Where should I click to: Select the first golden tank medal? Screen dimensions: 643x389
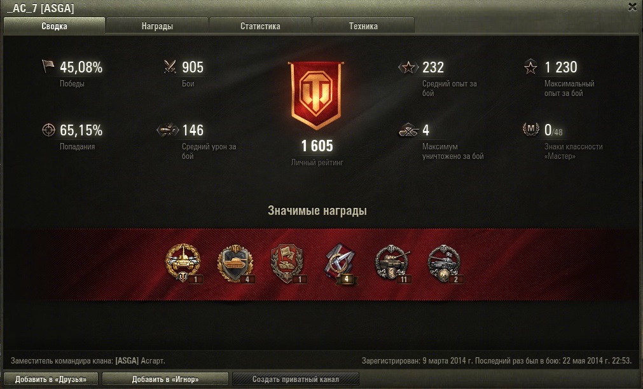coord(183,263)
